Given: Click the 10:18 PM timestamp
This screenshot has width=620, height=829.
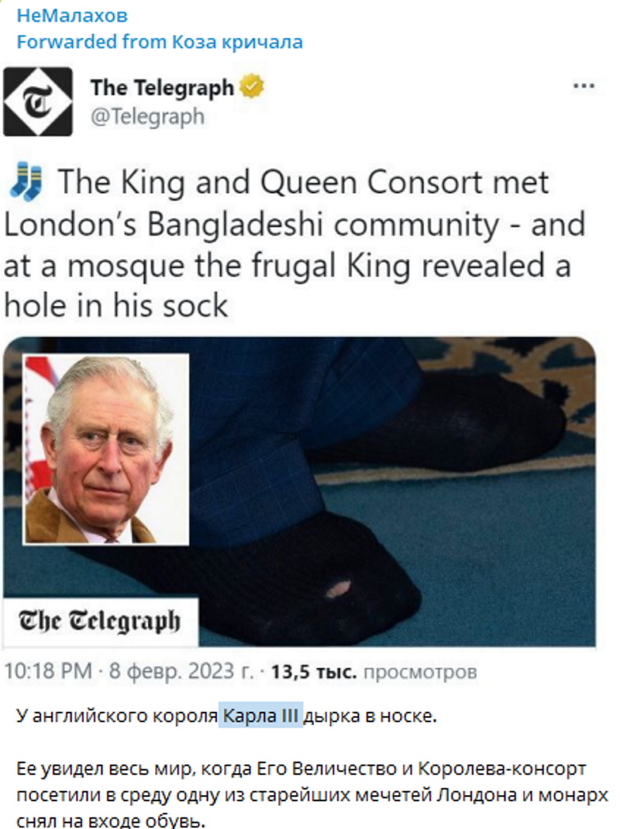Looking at the screenshot, I should tap(48, 672).
